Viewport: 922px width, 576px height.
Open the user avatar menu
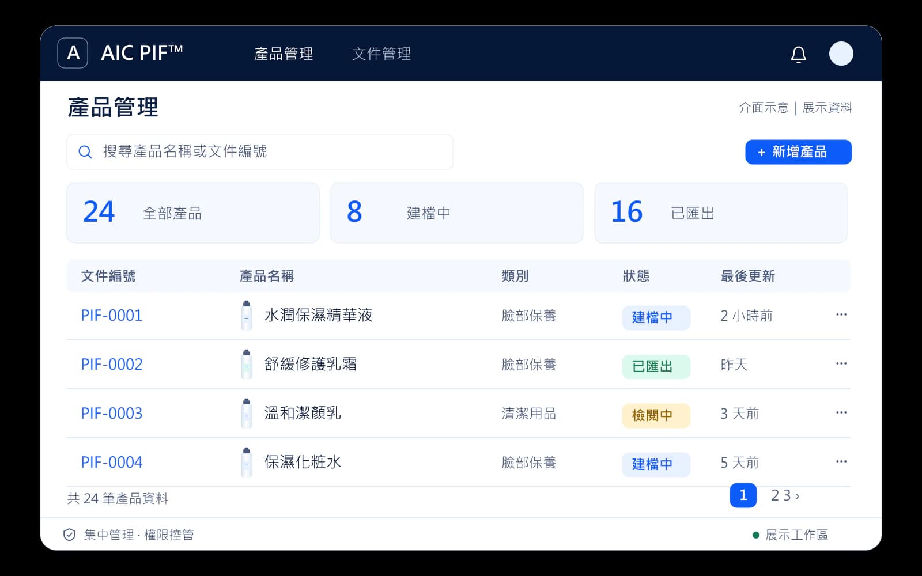[x=841, y=54]
